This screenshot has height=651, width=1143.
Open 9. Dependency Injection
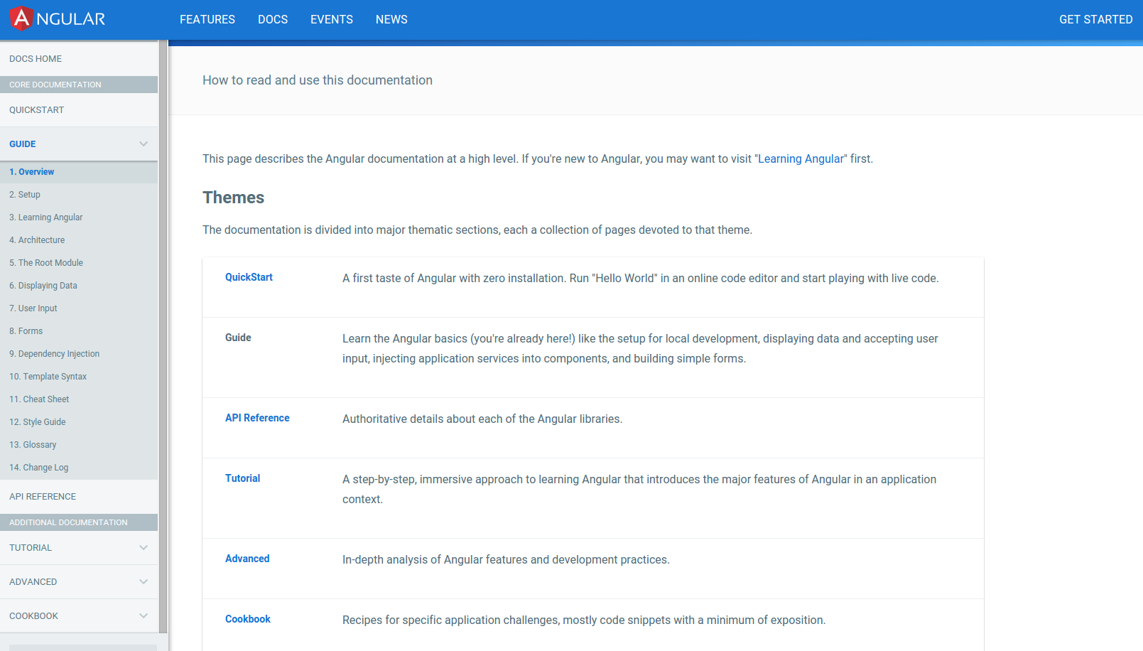click(79, 354)
